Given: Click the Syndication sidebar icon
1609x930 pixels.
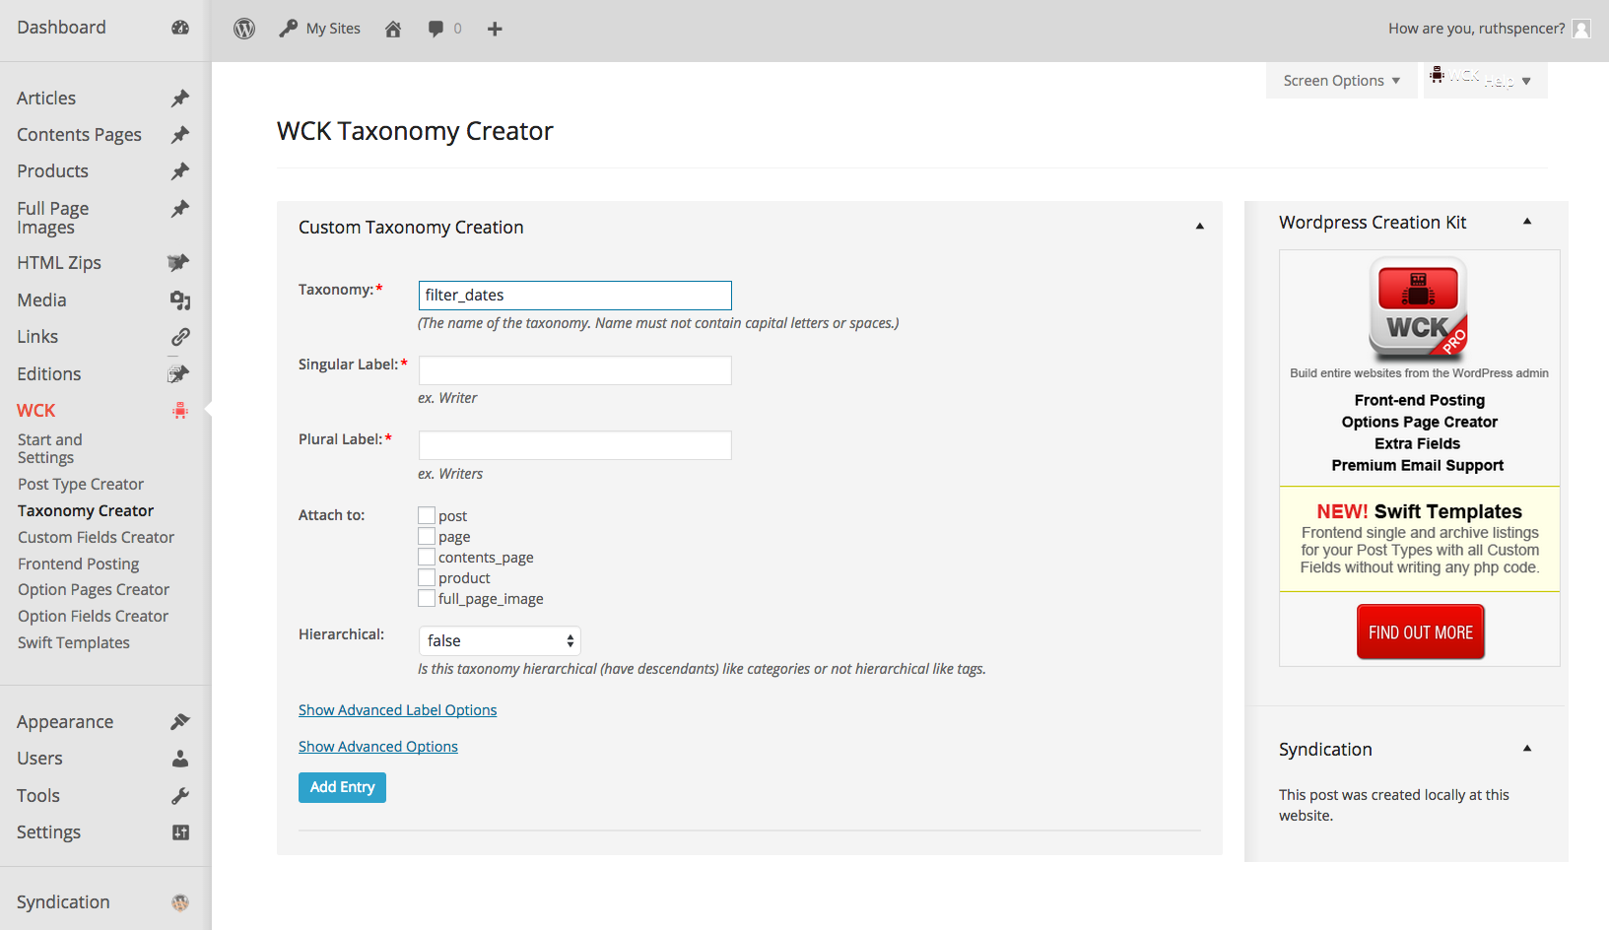Looking at the screenshot, I should click(x=180, y=902).
